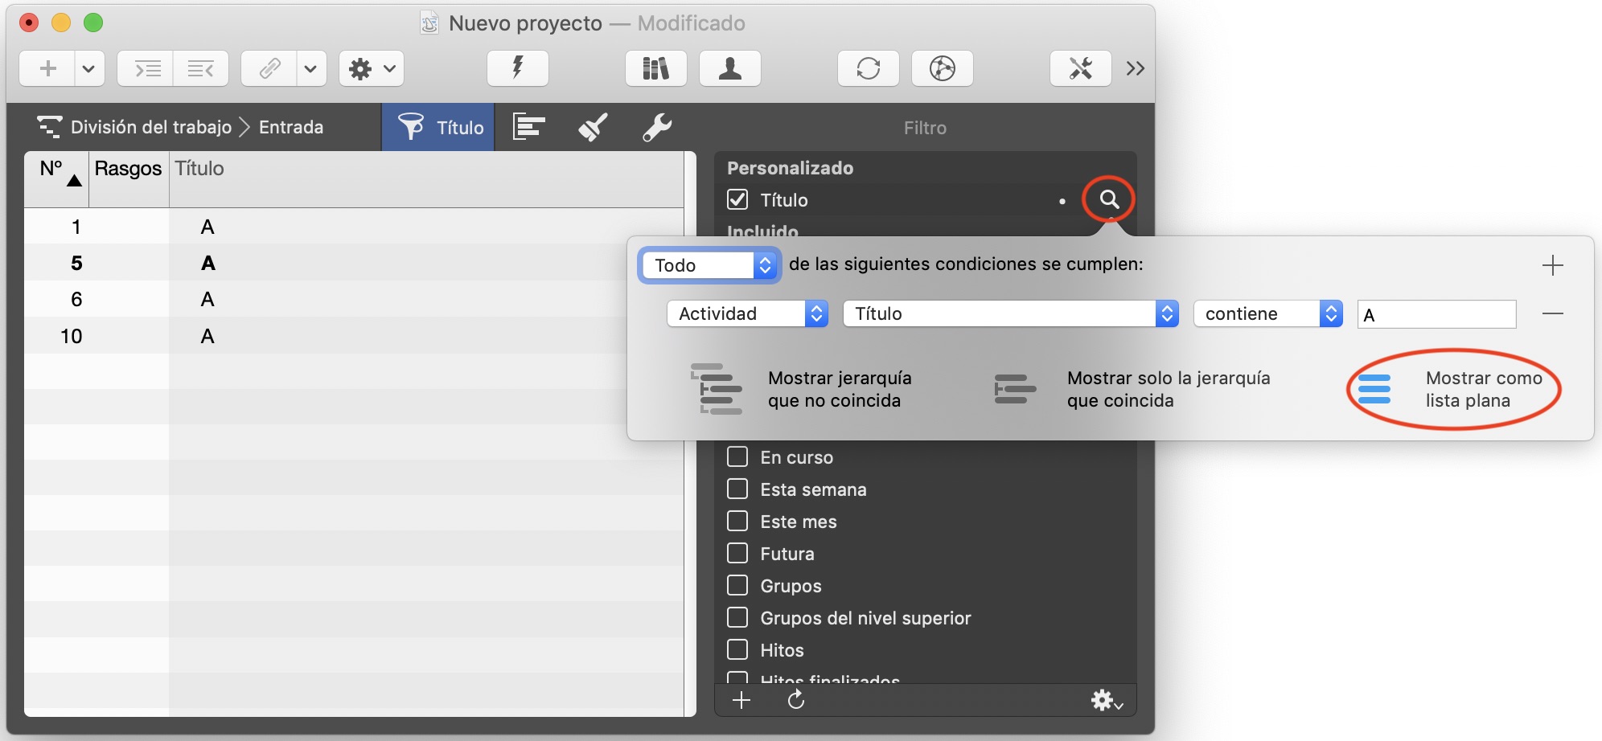Check the Esta semana checkbox
1602x741 pixels.
click(737, 488)
